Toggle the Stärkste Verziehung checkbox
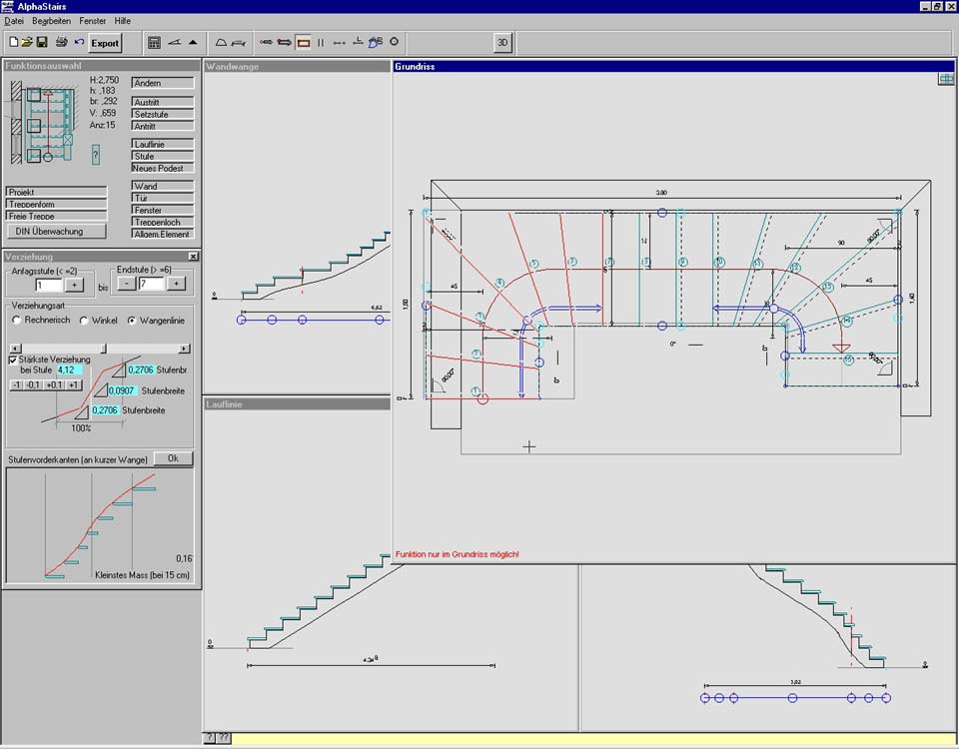 click(x=13, y=360)
